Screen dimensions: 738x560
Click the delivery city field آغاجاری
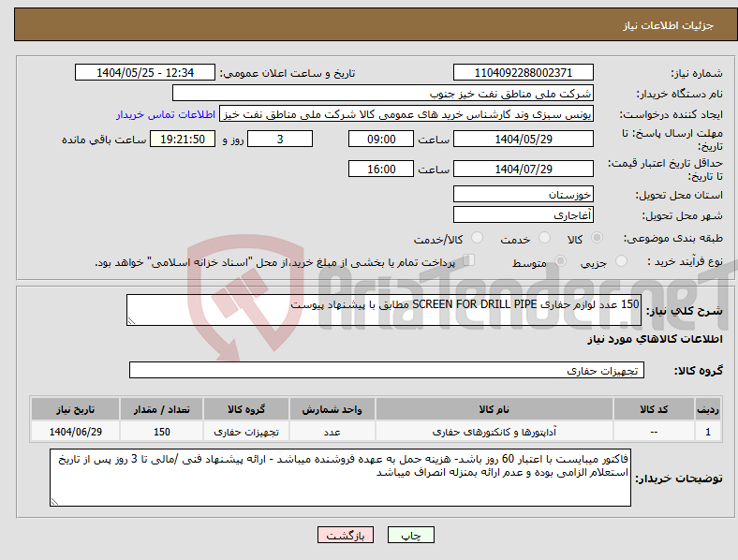524,214
